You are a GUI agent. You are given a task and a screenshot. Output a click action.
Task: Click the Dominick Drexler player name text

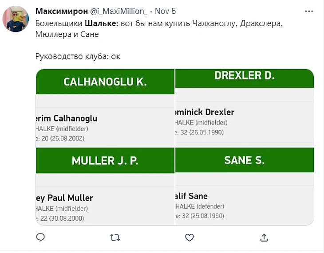click(x=205, y=112)
